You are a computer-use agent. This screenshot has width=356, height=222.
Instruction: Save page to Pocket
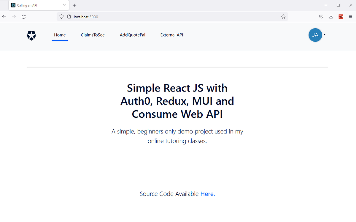coord(321,16)
